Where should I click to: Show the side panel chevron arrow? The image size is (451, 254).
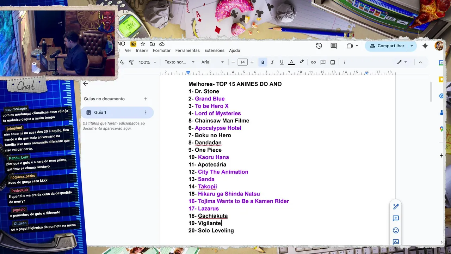[x=442, y=242]
